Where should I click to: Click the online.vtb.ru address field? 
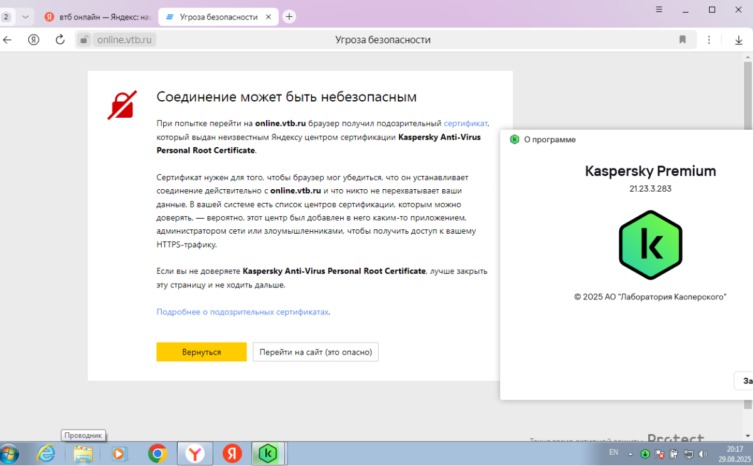pyautogui.click(x=125, y=40)
